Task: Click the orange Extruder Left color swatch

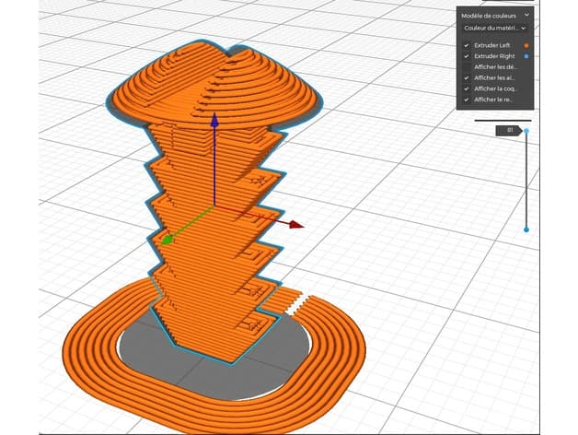Action: (526, 45)
